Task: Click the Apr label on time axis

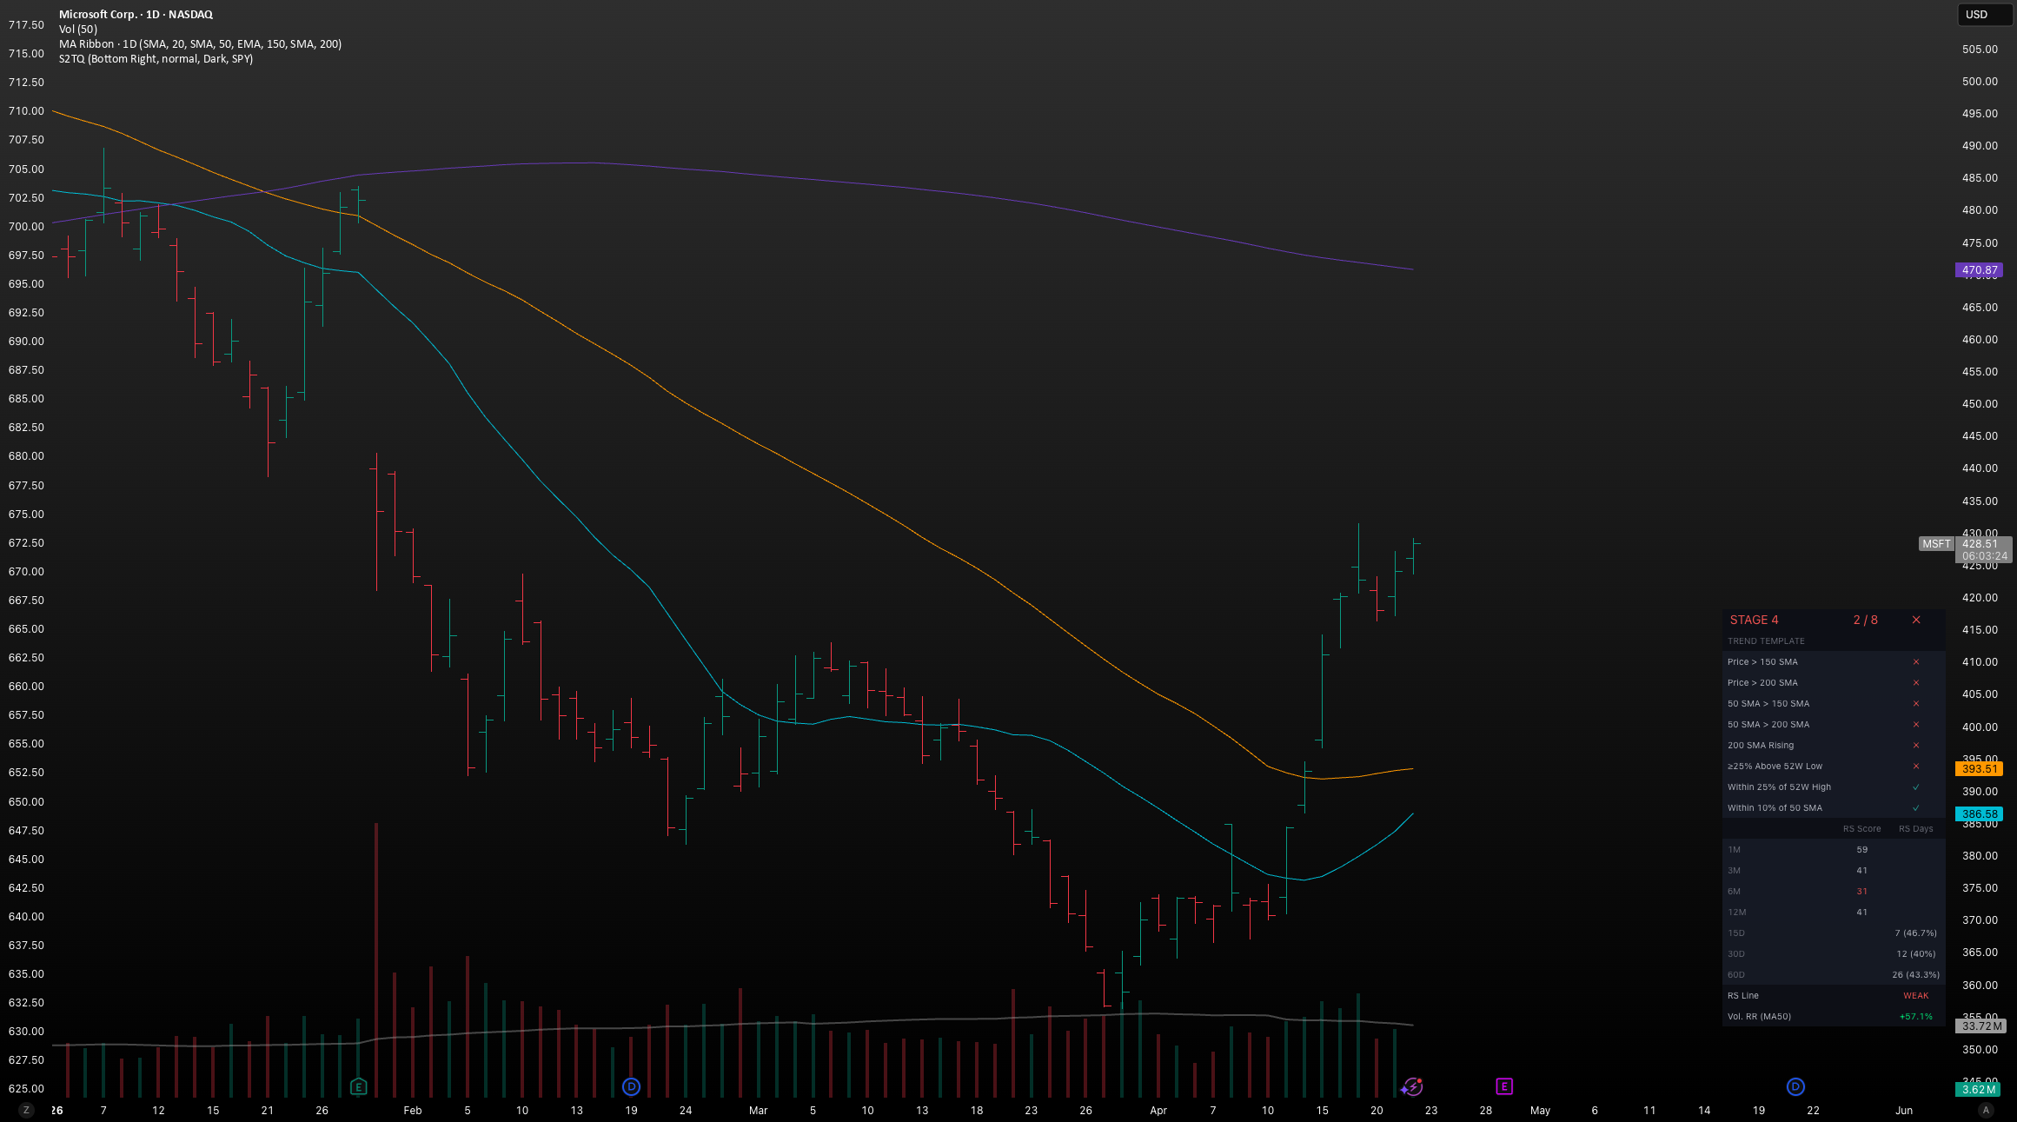Action: (x=1158, y=1110)
